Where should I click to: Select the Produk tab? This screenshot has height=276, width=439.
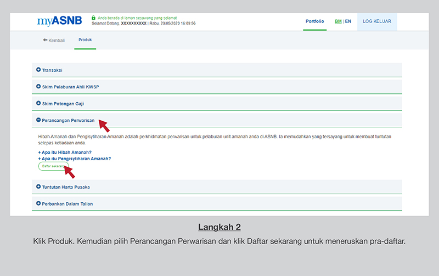[x=85, y=40]
